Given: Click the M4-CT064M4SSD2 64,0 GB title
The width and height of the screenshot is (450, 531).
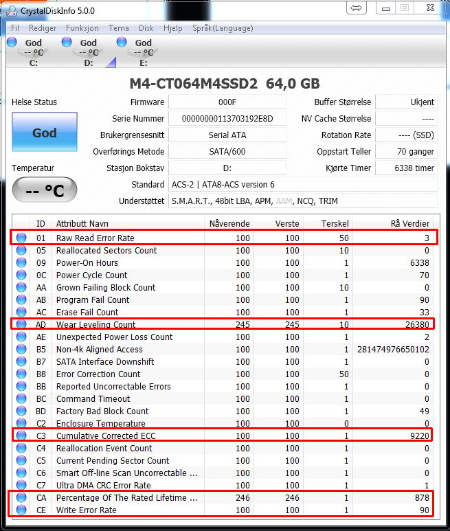Looking at the screenshot, I should pyautogui.click(x=225, y=83).
